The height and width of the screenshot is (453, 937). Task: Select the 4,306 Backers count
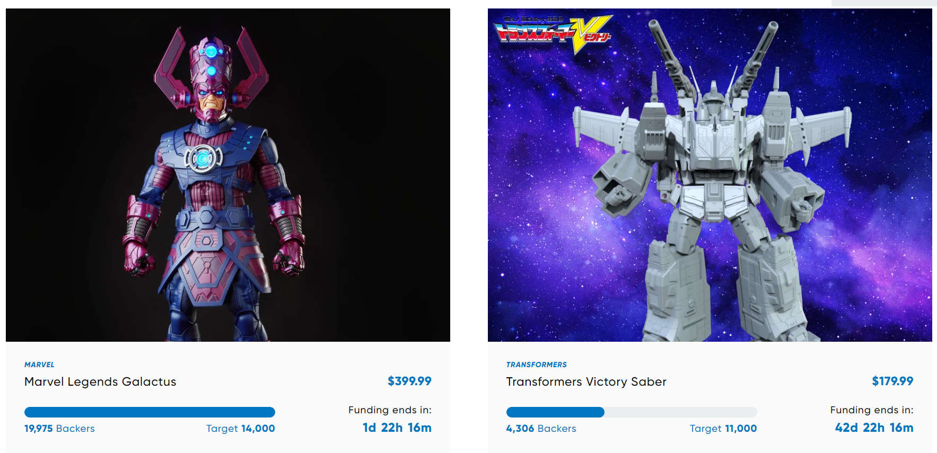coord(541,429)
